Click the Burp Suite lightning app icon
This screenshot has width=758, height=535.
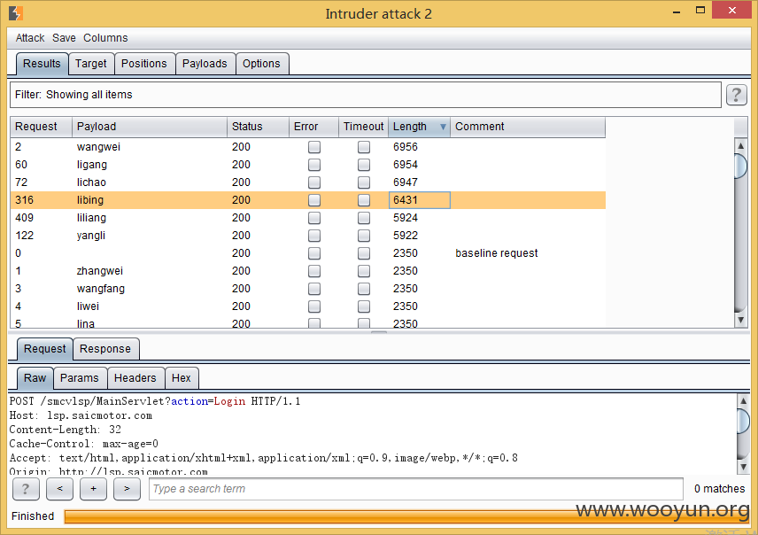(x=15, y=13)
